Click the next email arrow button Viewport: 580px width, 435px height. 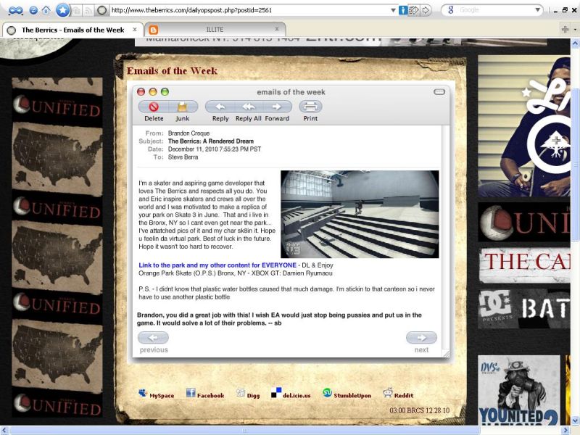click(421, 338)
